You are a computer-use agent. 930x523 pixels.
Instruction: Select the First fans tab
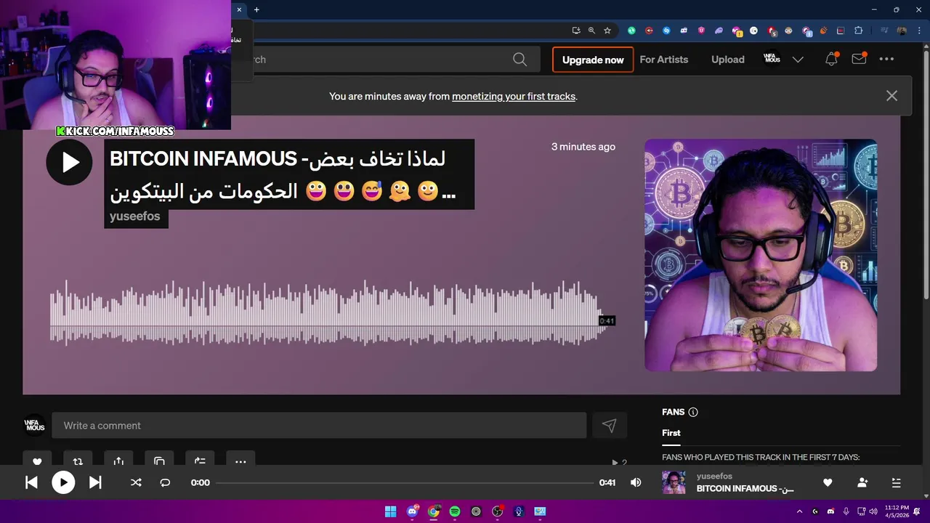pos(671,433)
